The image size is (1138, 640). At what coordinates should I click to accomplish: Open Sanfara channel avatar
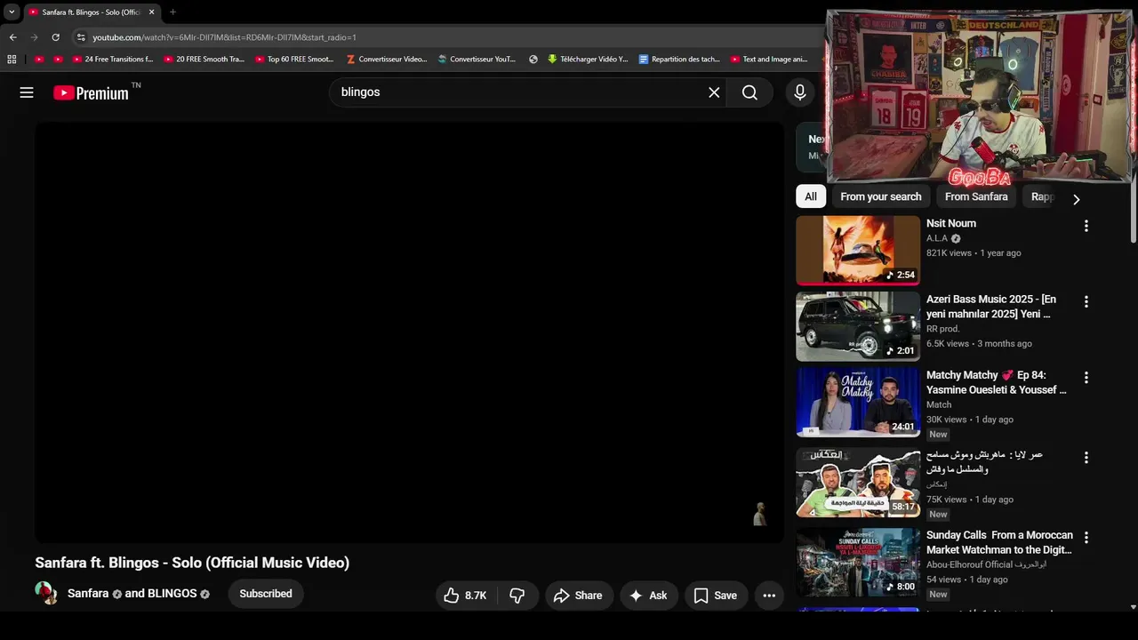click(x=46, y=593)
